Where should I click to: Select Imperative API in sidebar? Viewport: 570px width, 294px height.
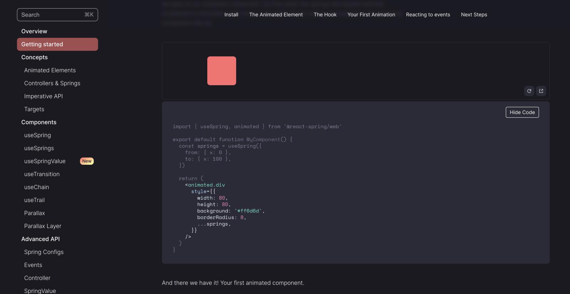click(43, 96)
